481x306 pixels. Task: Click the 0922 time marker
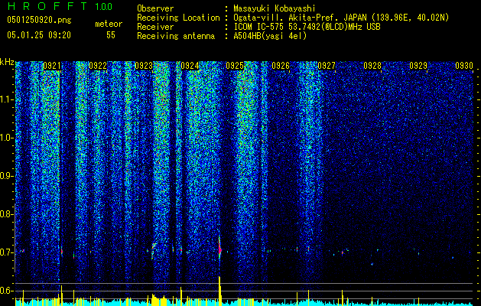[98, 66]
